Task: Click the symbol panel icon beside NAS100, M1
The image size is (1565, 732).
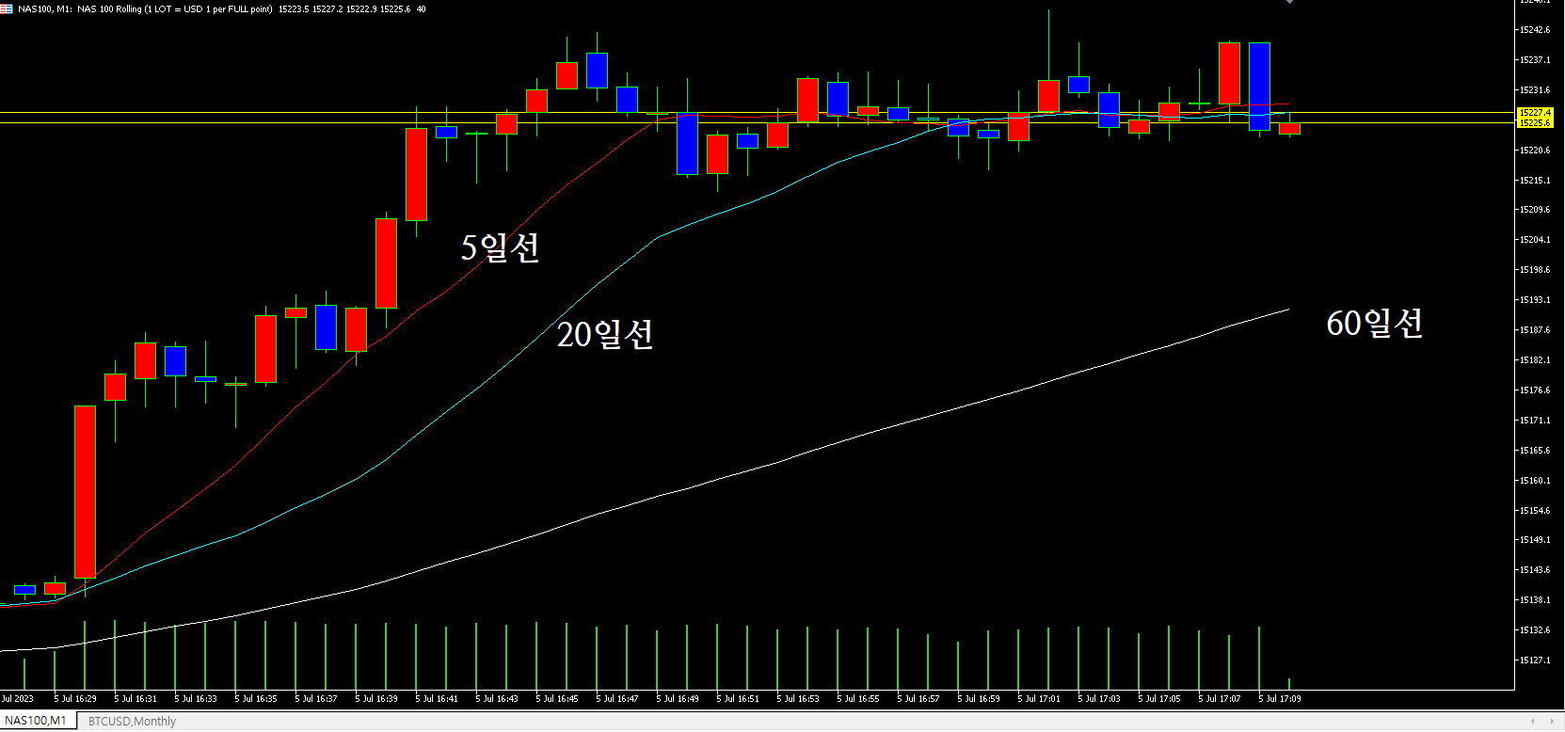Action: (7, 8)
